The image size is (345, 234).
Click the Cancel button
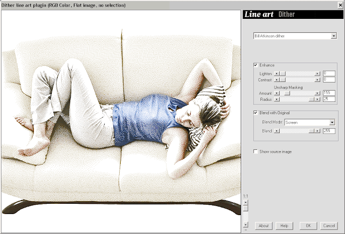pos(329,225)
